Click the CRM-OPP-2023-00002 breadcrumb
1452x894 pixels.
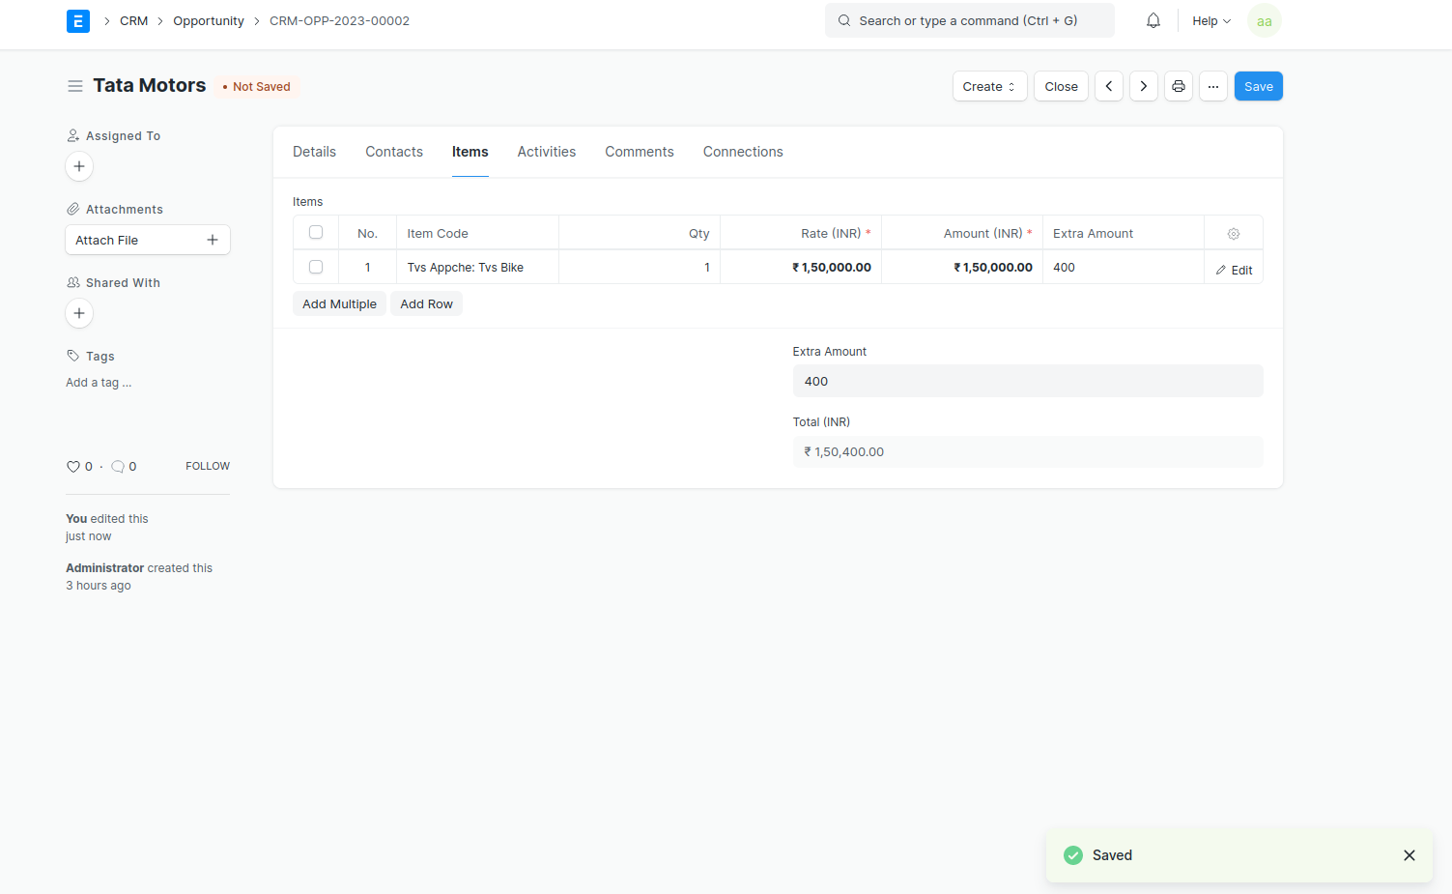pos(339,20)
